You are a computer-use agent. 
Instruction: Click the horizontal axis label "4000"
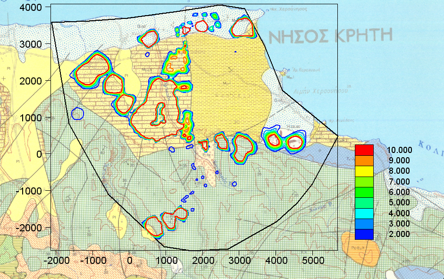tap(276, 260)
